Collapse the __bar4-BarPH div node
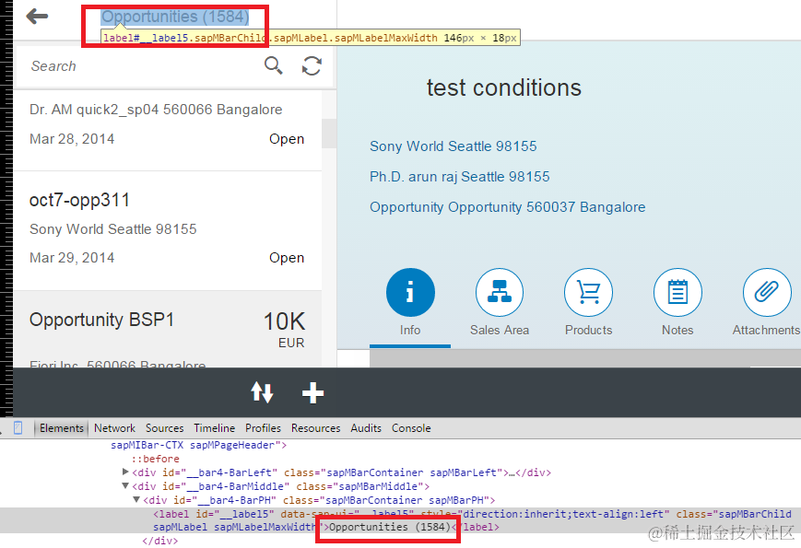 tap(136, 499)
